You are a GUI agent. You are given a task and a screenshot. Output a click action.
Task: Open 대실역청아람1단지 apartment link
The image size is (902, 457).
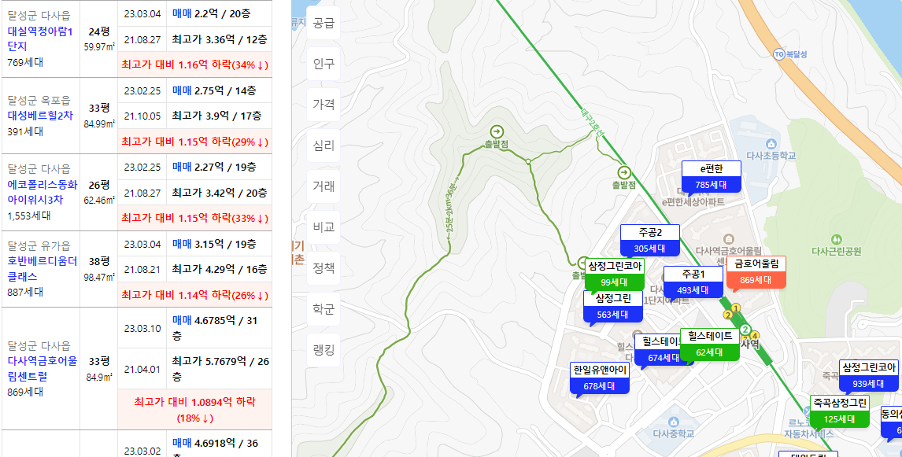coord(40,39)
